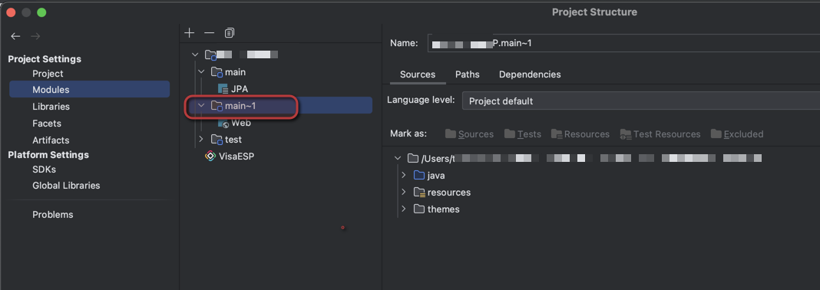
Task: Switch to the Paths tab
Action: point(467,74)
